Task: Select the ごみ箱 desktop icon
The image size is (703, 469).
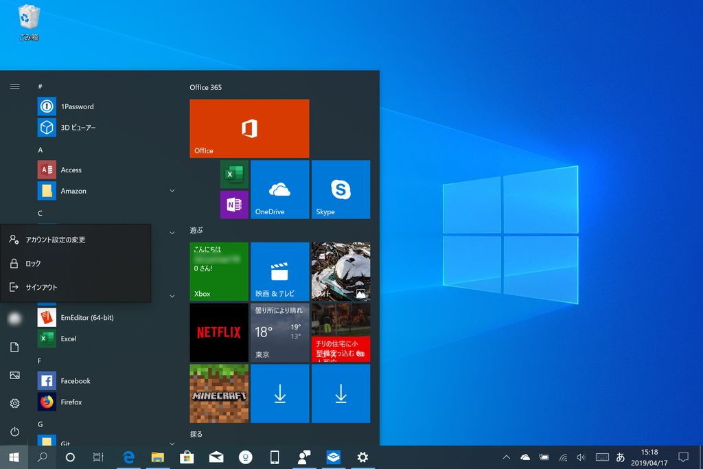Action: pos(29,23)
